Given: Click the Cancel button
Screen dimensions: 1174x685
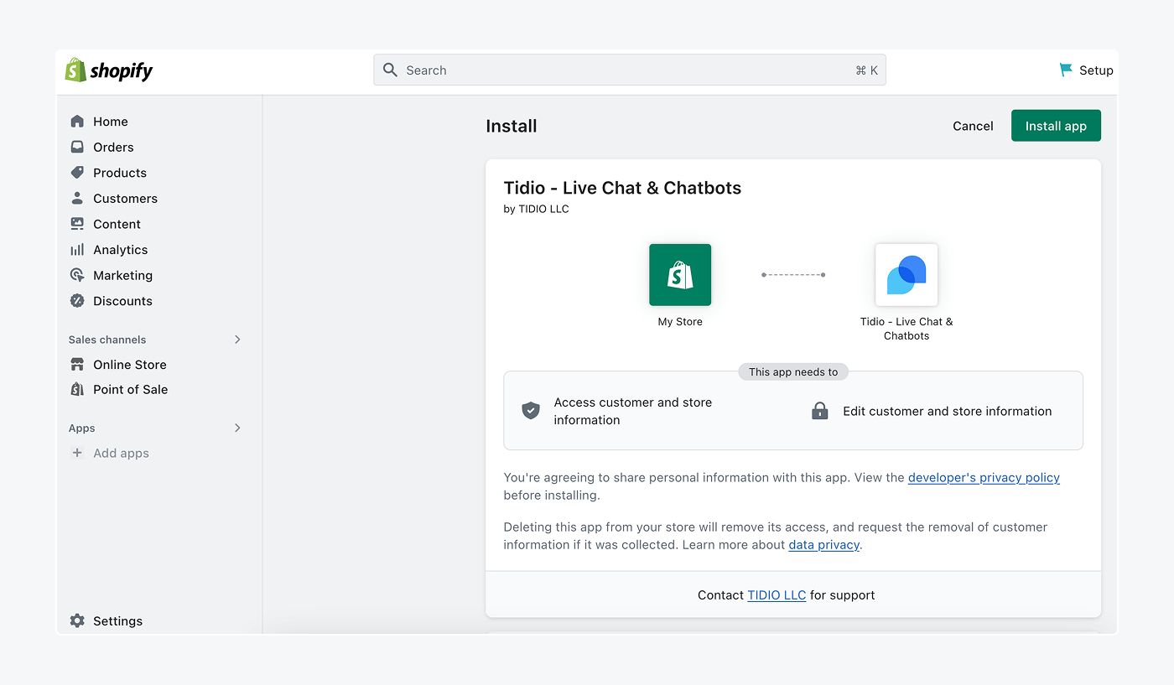Looking at the screenshot, I should (973, 126).
